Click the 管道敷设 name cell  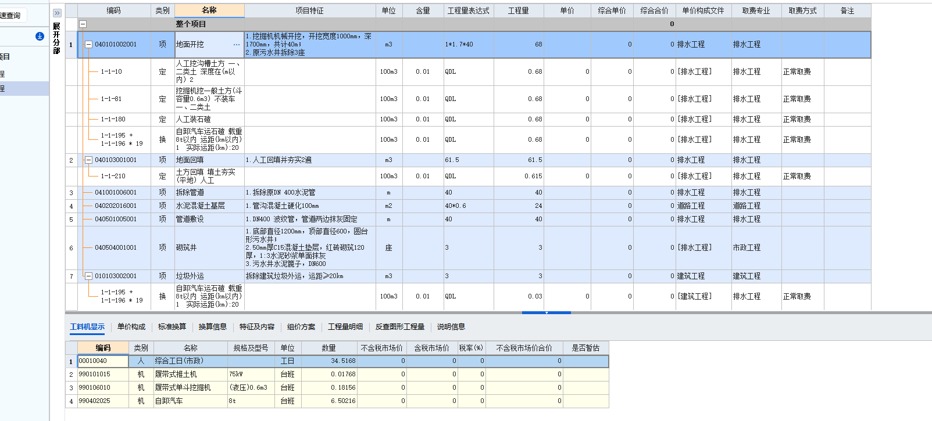pos(209,219)
